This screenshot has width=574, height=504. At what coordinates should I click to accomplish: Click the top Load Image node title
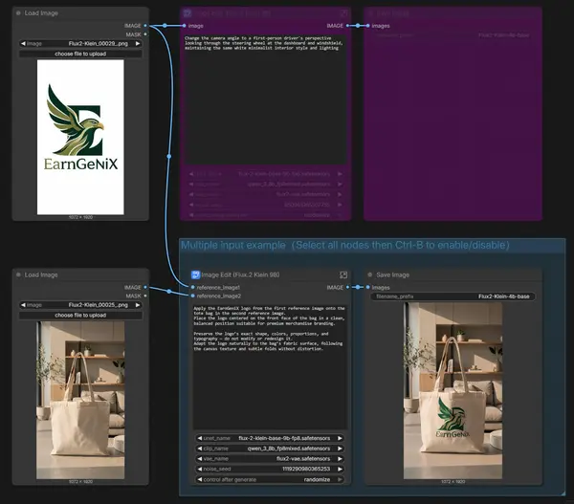41,13
